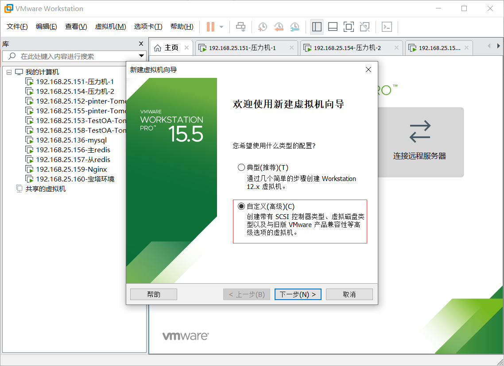Viewport: 504px width, 366px height.
Task: Open the 编辑(E) menu
Action: point(47,27)
